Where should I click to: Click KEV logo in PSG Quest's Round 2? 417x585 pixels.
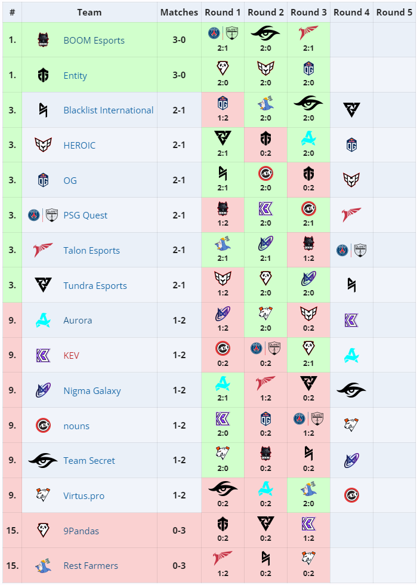[265, 208]
